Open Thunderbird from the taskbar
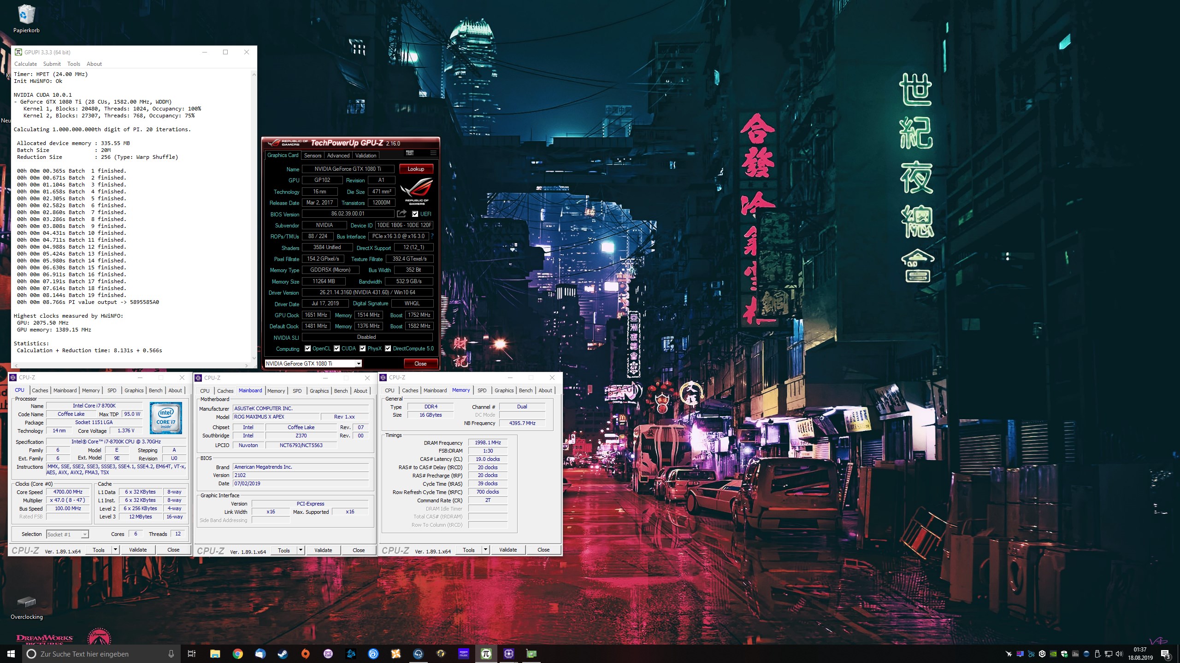1180x663 pixels. coord(260,654)
